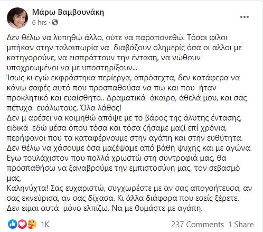
Task: Click the red Love heart reaction icon
Action: click(22, 224)
